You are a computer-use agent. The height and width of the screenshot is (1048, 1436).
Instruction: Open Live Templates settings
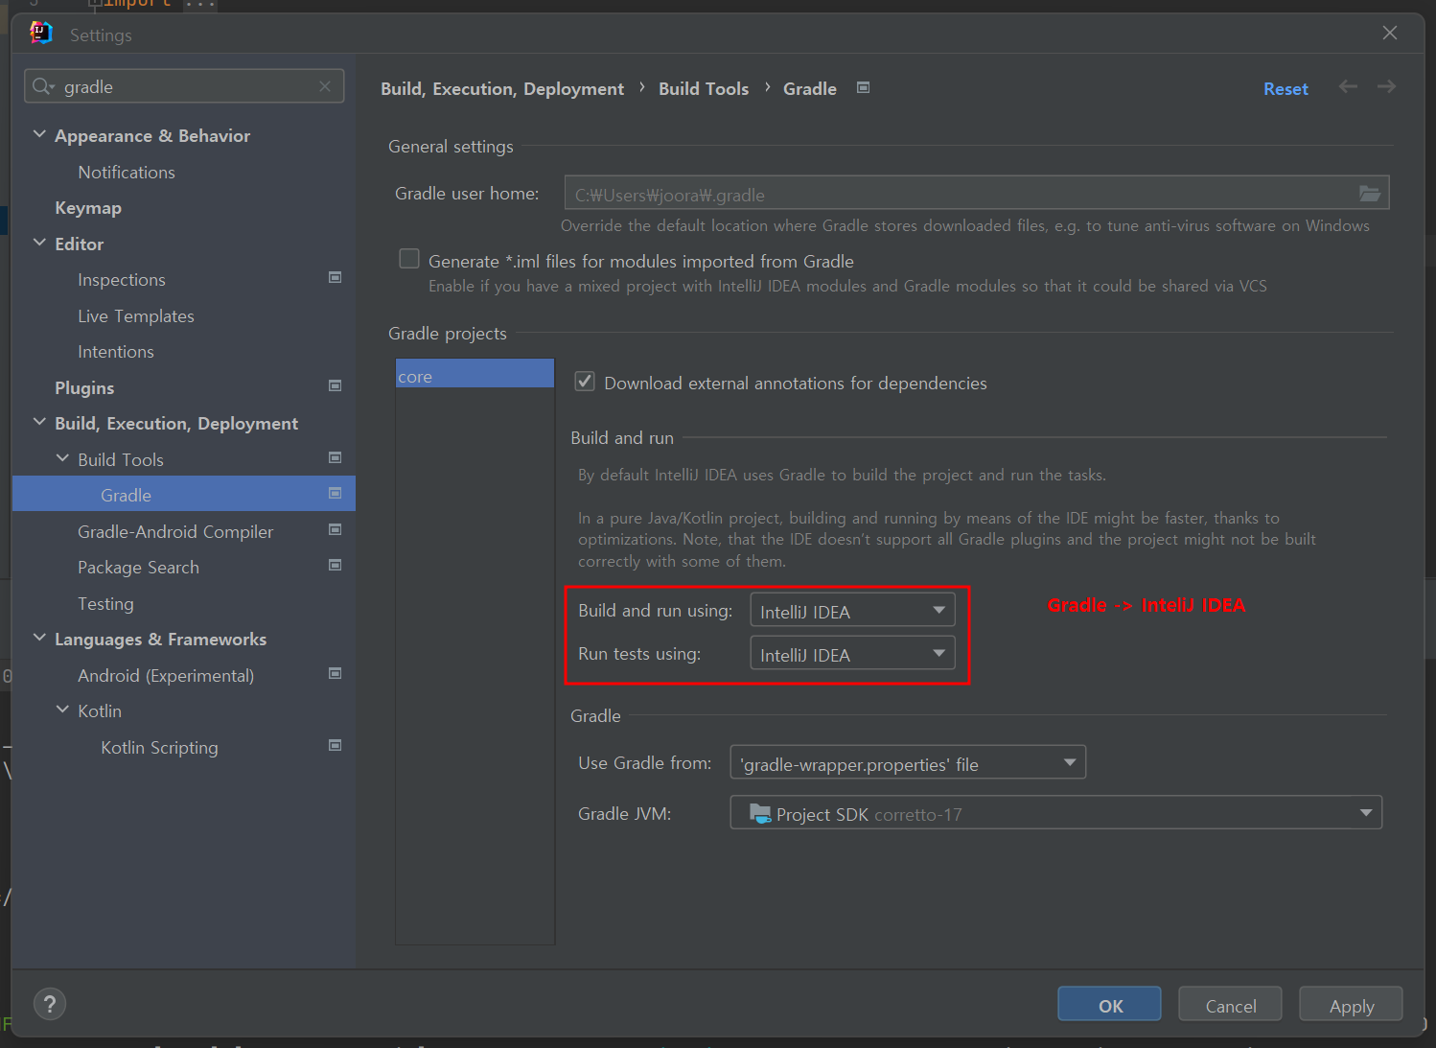click(136, 316)
